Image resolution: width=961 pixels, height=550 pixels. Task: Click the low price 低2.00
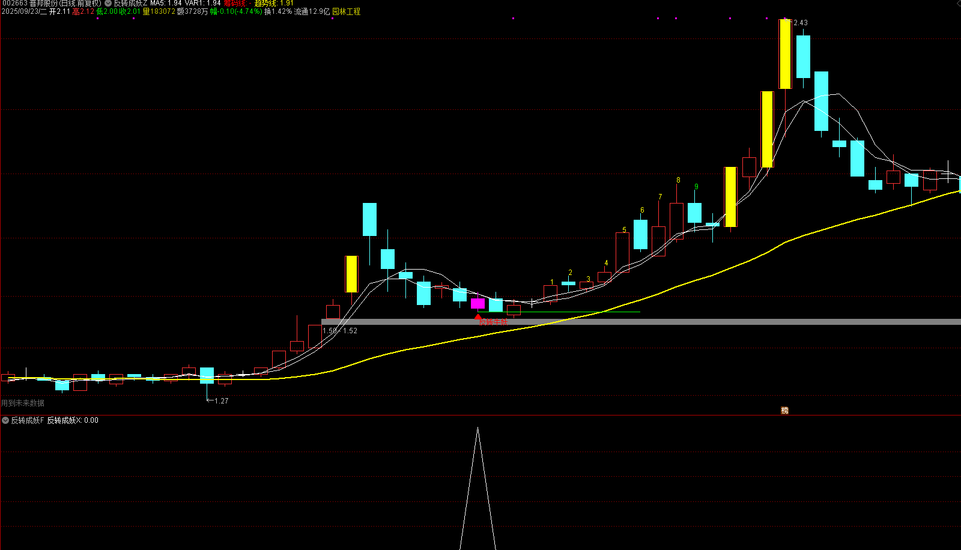(107, 11)
